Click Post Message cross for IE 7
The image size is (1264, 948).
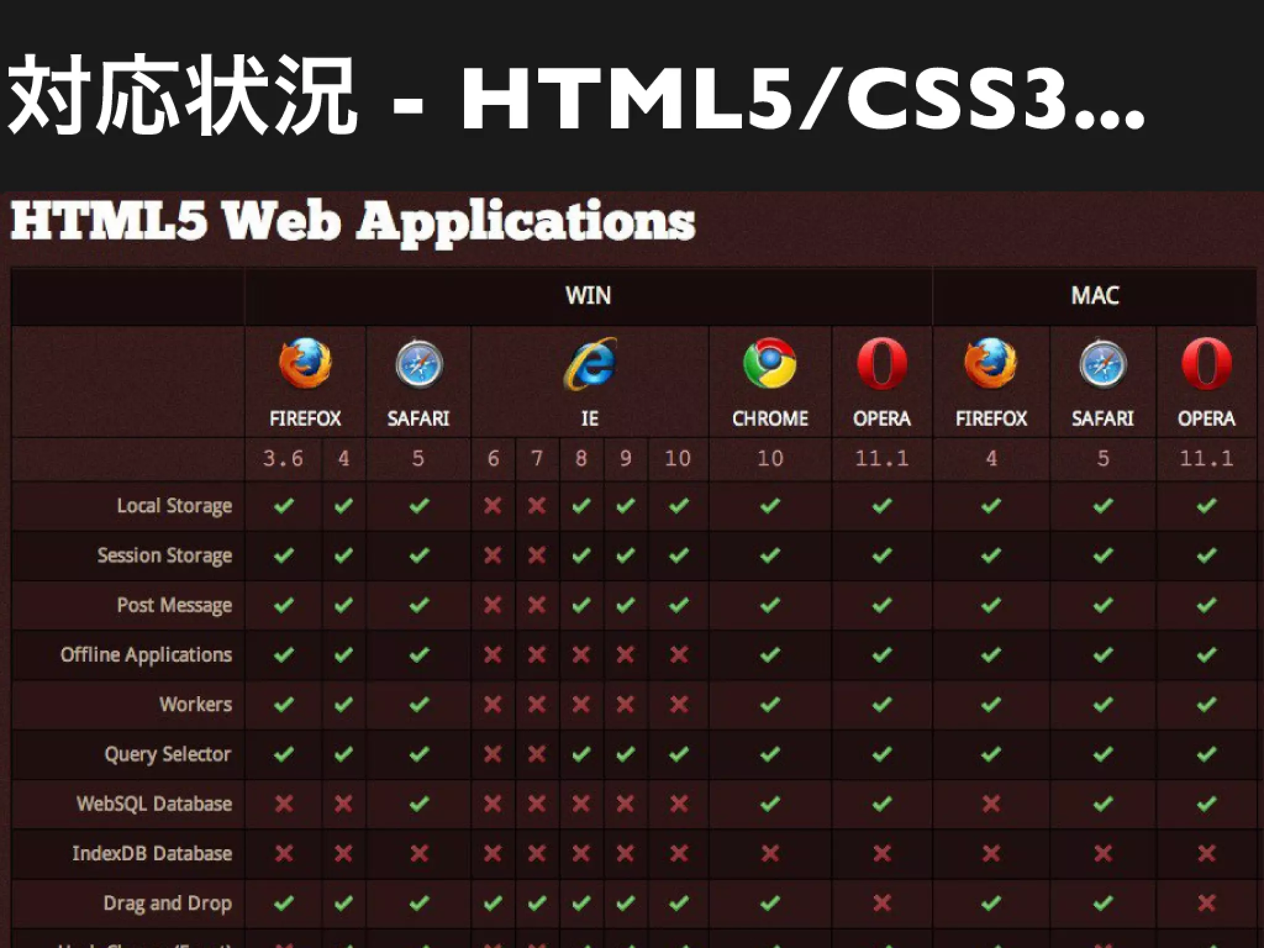537,605
